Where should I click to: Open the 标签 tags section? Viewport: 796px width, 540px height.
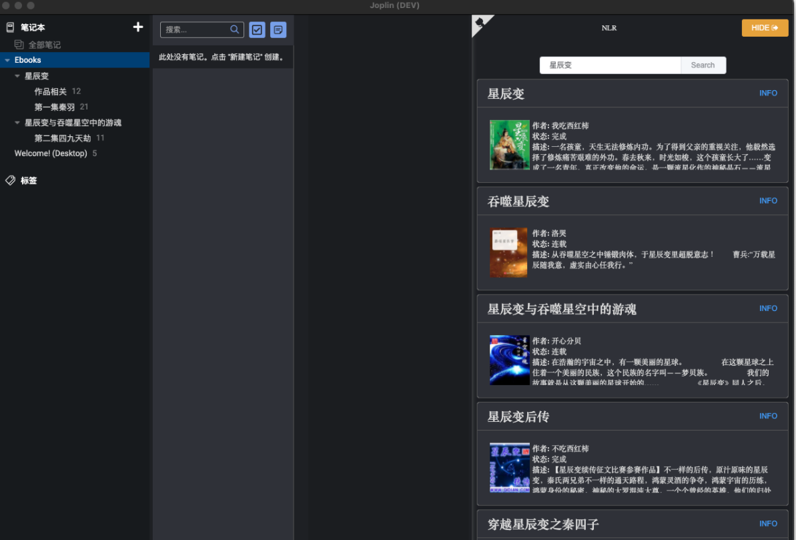(29, 180)
